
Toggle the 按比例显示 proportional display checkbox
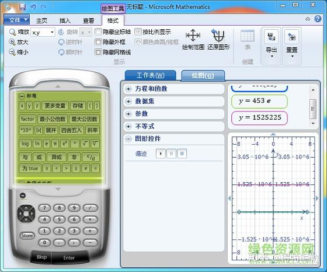pos(138,32)
